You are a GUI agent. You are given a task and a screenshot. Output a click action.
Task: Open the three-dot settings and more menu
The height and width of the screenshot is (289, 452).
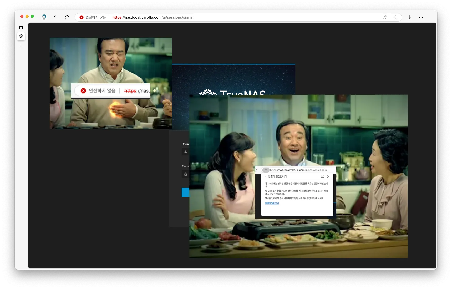click(421, 17)
